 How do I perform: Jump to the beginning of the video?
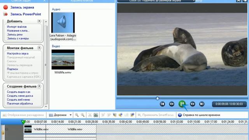162,104
